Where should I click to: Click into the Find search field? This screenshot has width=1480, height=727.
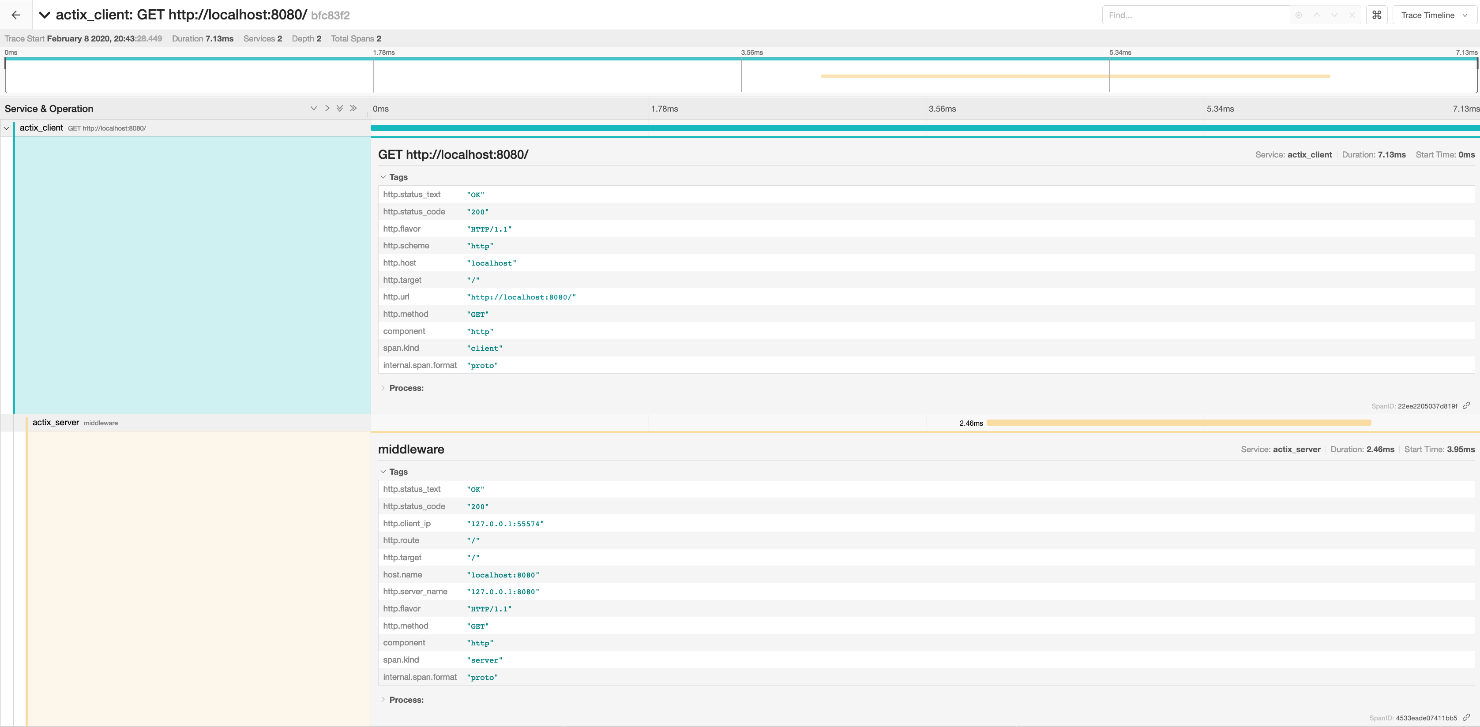1195,15
